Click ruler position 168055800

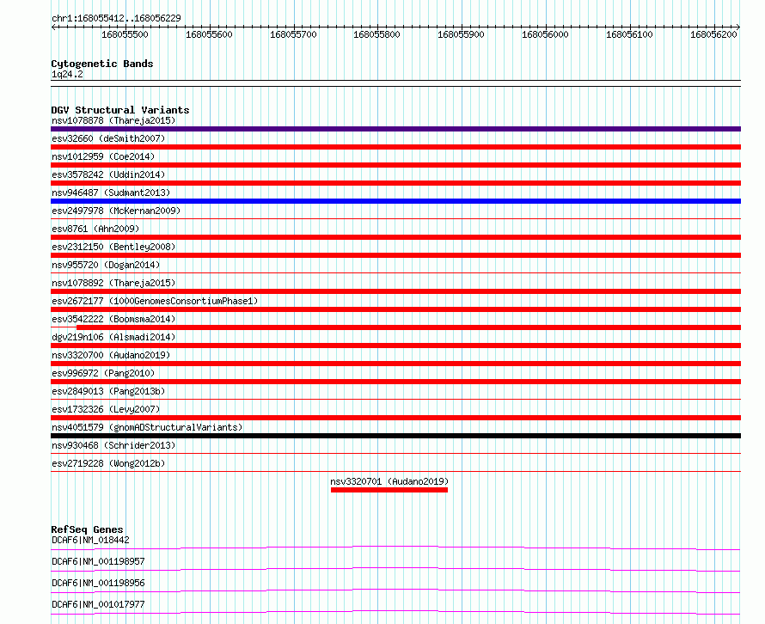[376, 34]
